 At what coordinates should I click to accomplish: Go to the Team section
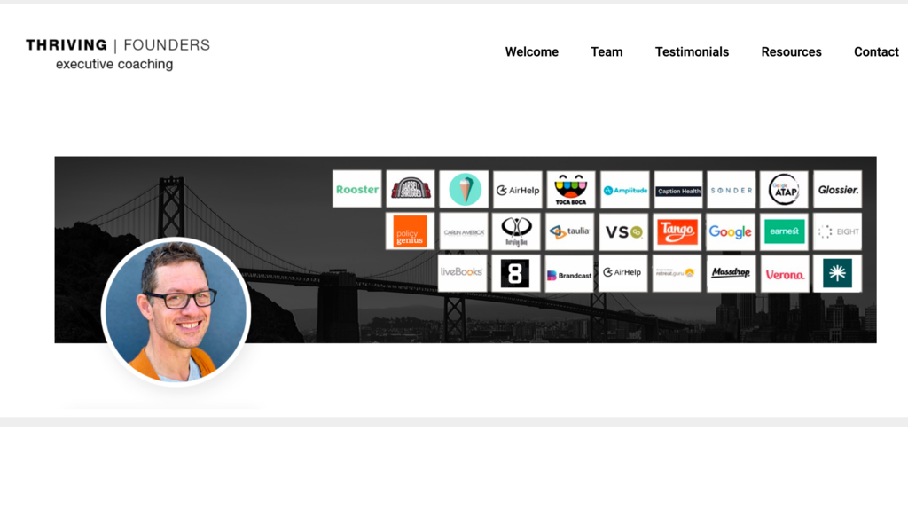click(607, 51)
